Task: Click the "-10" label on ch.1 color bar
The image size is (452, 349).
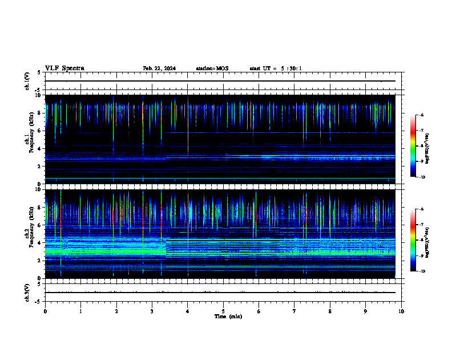Action: (422, 177)
